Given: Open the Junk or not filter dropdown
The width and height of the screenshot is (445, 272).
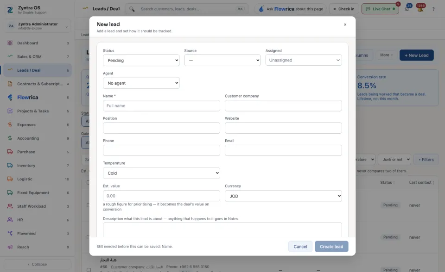Looking at the screenshot, I should [x=395, y=160].
